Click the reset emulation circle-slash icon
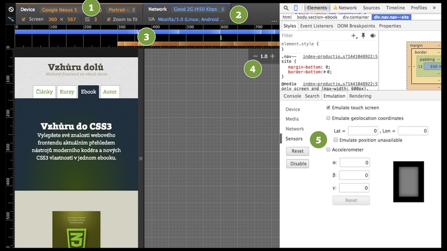Viewport: 447px width, 251px height. [x=11, y=9]
